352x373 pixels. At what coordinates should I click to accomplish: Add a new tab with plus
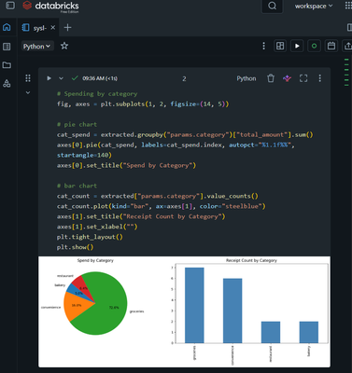click(67, 28)
